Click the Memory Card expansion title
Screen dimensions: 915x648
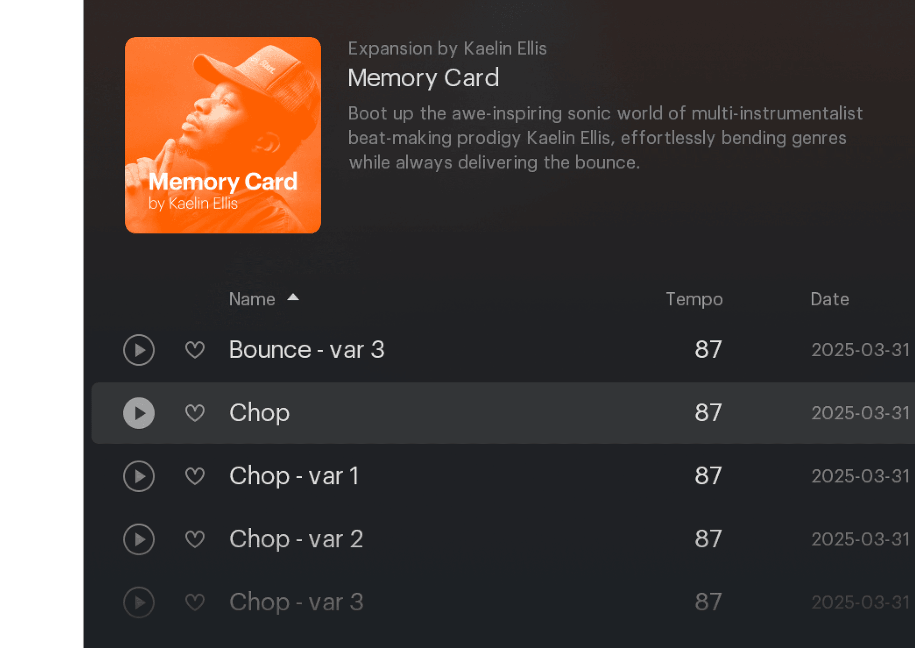(x=423, y=78)
